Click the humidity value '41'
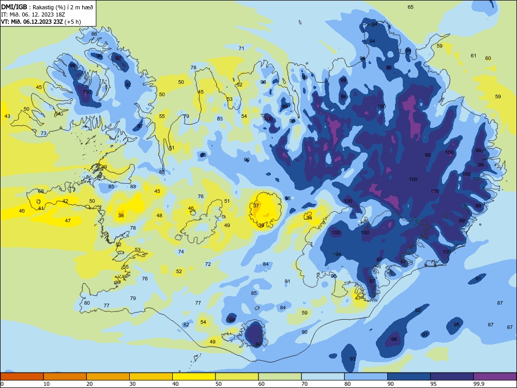 tap(41, 208)
